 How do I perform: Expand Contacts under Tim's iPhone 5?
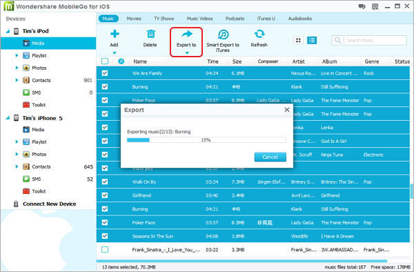17,166
